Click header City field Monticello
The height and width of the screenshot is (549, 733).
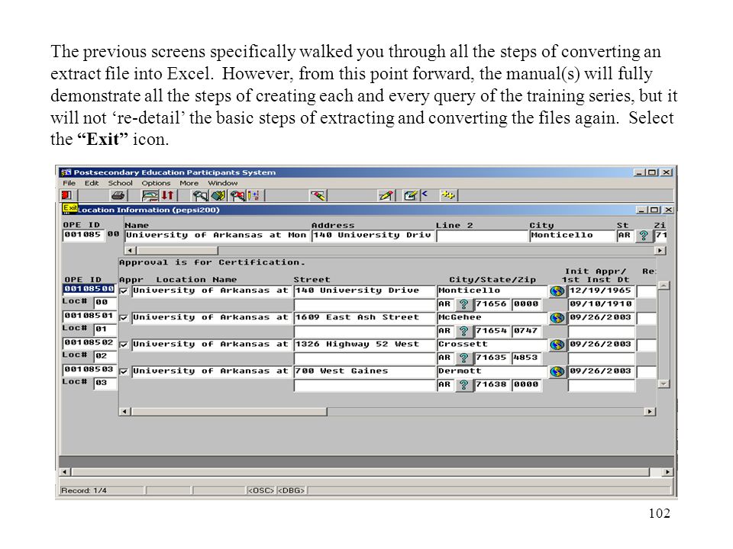point(572,236)
